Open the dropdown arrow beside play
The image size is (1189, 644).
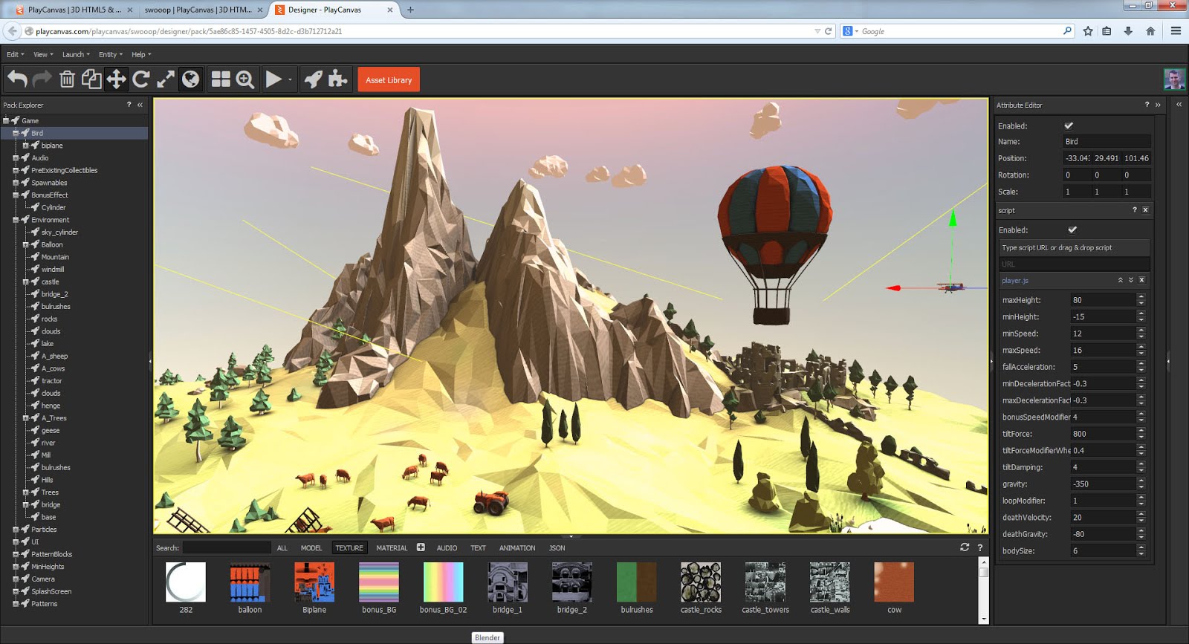pos(290,79)
